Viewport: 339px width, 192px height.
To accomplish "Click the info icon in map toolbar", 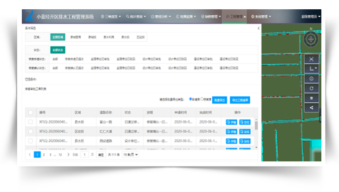I will pyautogui.click(x=311, y=78).
